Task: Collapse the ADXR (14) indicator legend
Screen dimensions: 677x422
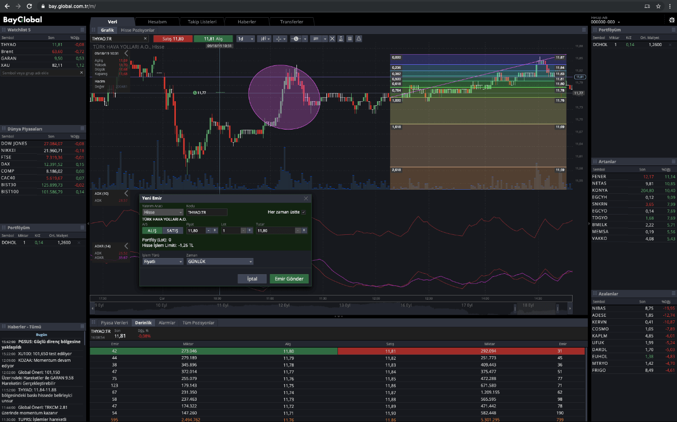Action: coord(126,246)
